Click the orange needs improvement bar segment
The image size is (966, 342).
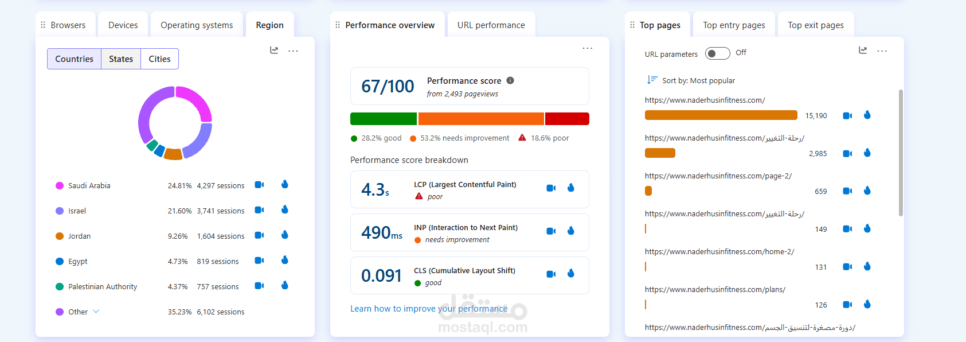(x=481, y=119)
